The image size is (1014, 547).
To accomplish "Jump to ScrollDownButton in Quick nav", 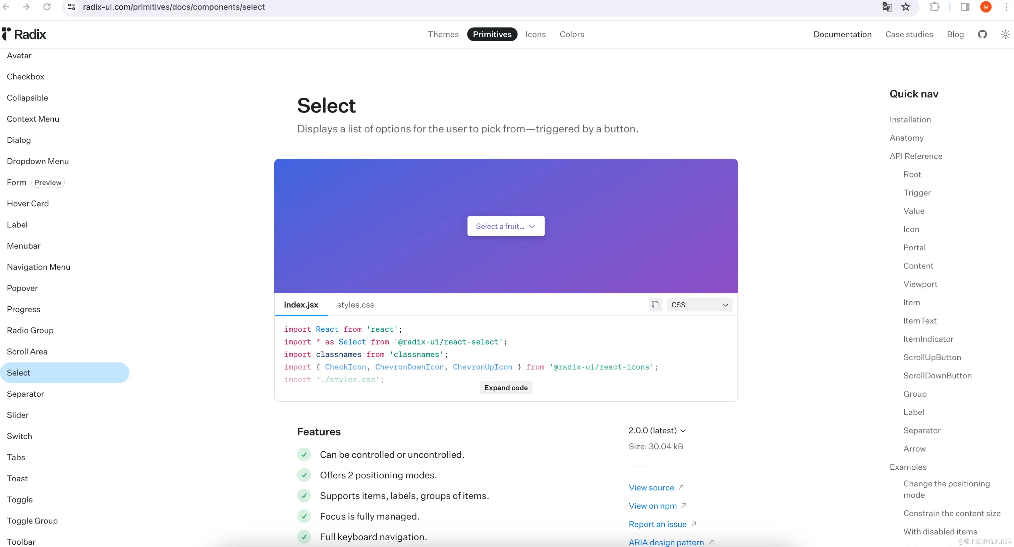I will click(x=937, y=375).
